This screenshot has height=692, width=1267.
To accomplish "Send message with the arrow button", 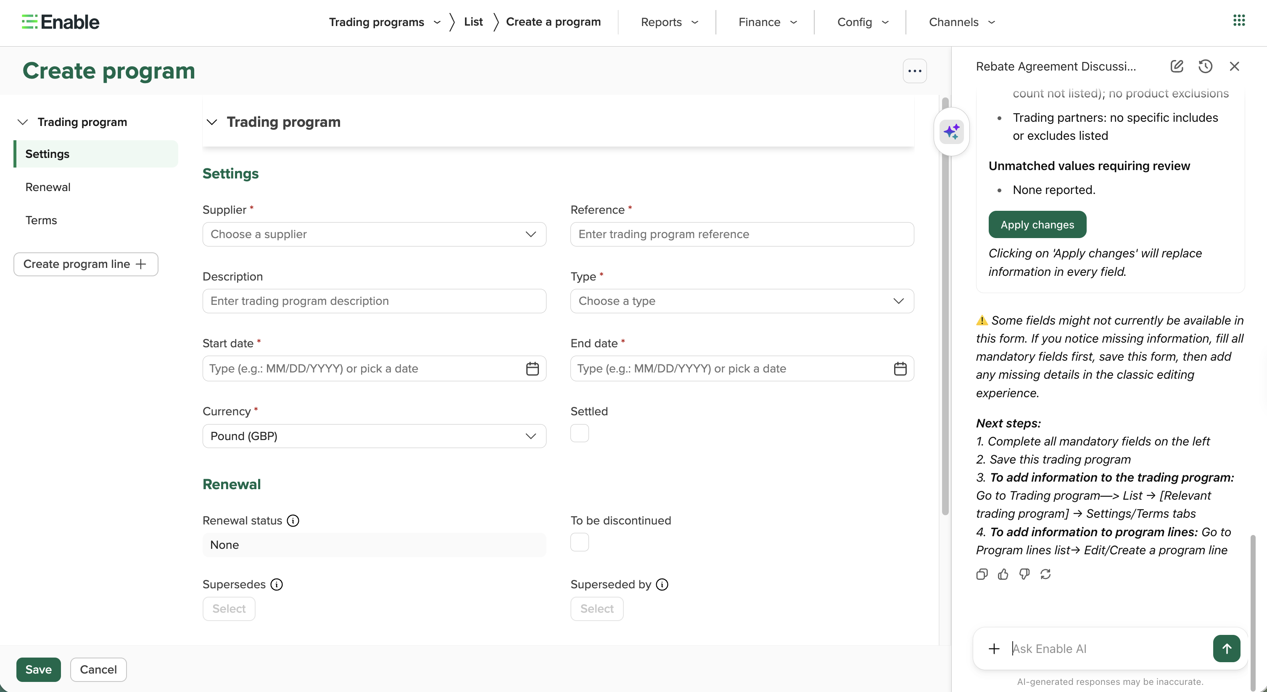I will click(1226, 649).
